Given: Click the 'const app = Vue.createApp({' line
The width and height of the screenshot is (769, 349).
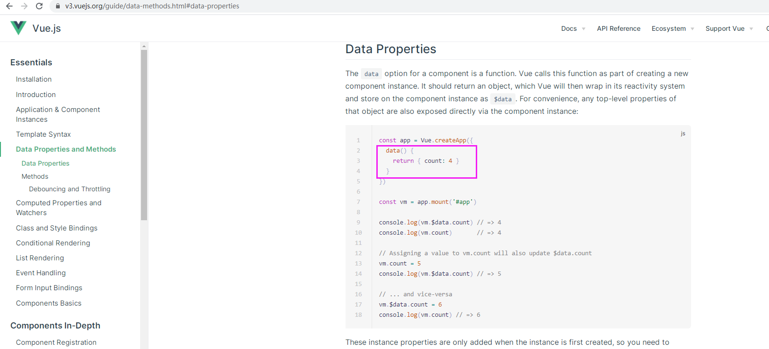Looking at the screenshot, I should pos(426,140).
